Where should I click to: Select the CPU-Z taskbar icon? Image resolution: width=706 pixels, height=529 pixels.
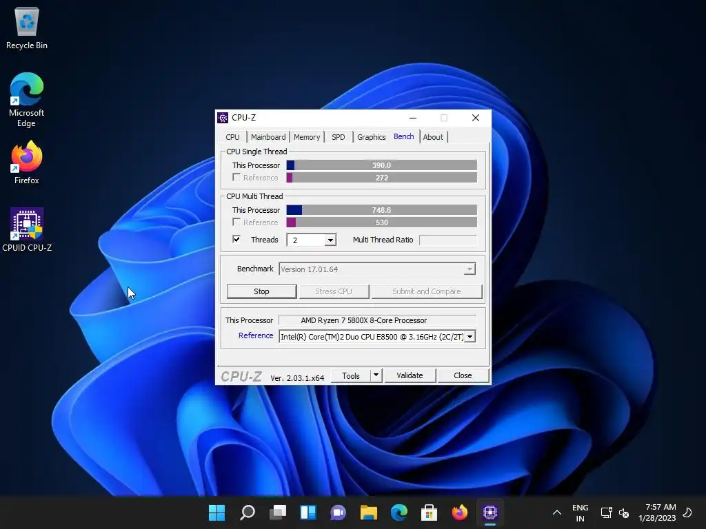pyautogui.click(x=490, y=512)
